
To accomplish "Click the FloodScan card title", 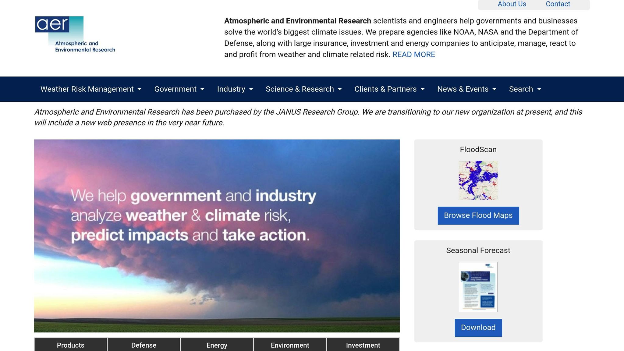I will (478, 150).
